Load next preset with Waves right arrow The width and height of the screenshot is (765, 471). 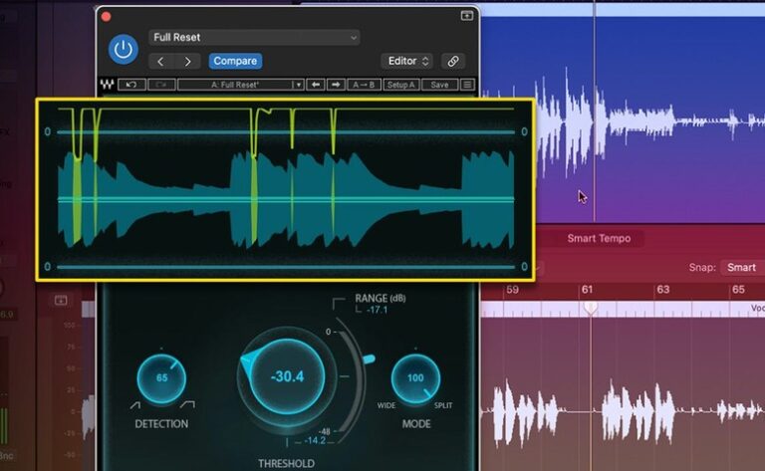click(336, 85)
